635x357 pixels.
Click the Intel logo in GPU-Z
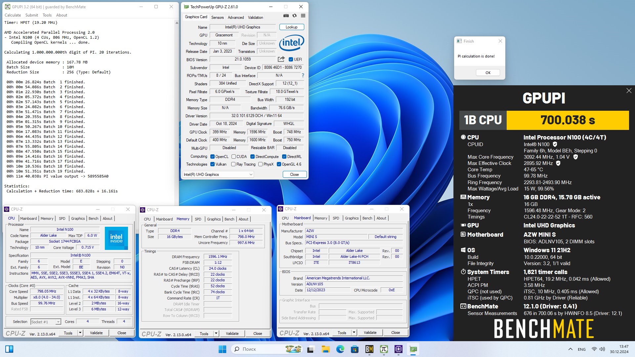(292, 43)
